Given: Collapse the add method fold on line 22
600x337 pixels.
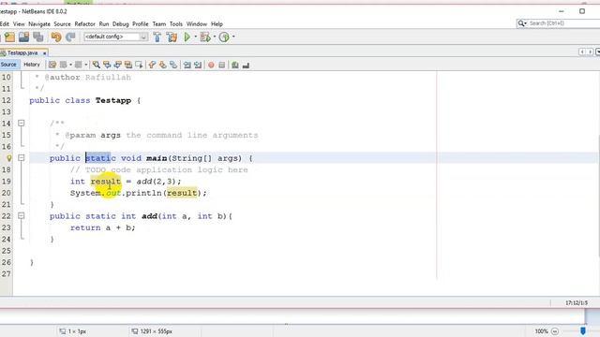Looking at the screenshot, I should pos(21,216).
